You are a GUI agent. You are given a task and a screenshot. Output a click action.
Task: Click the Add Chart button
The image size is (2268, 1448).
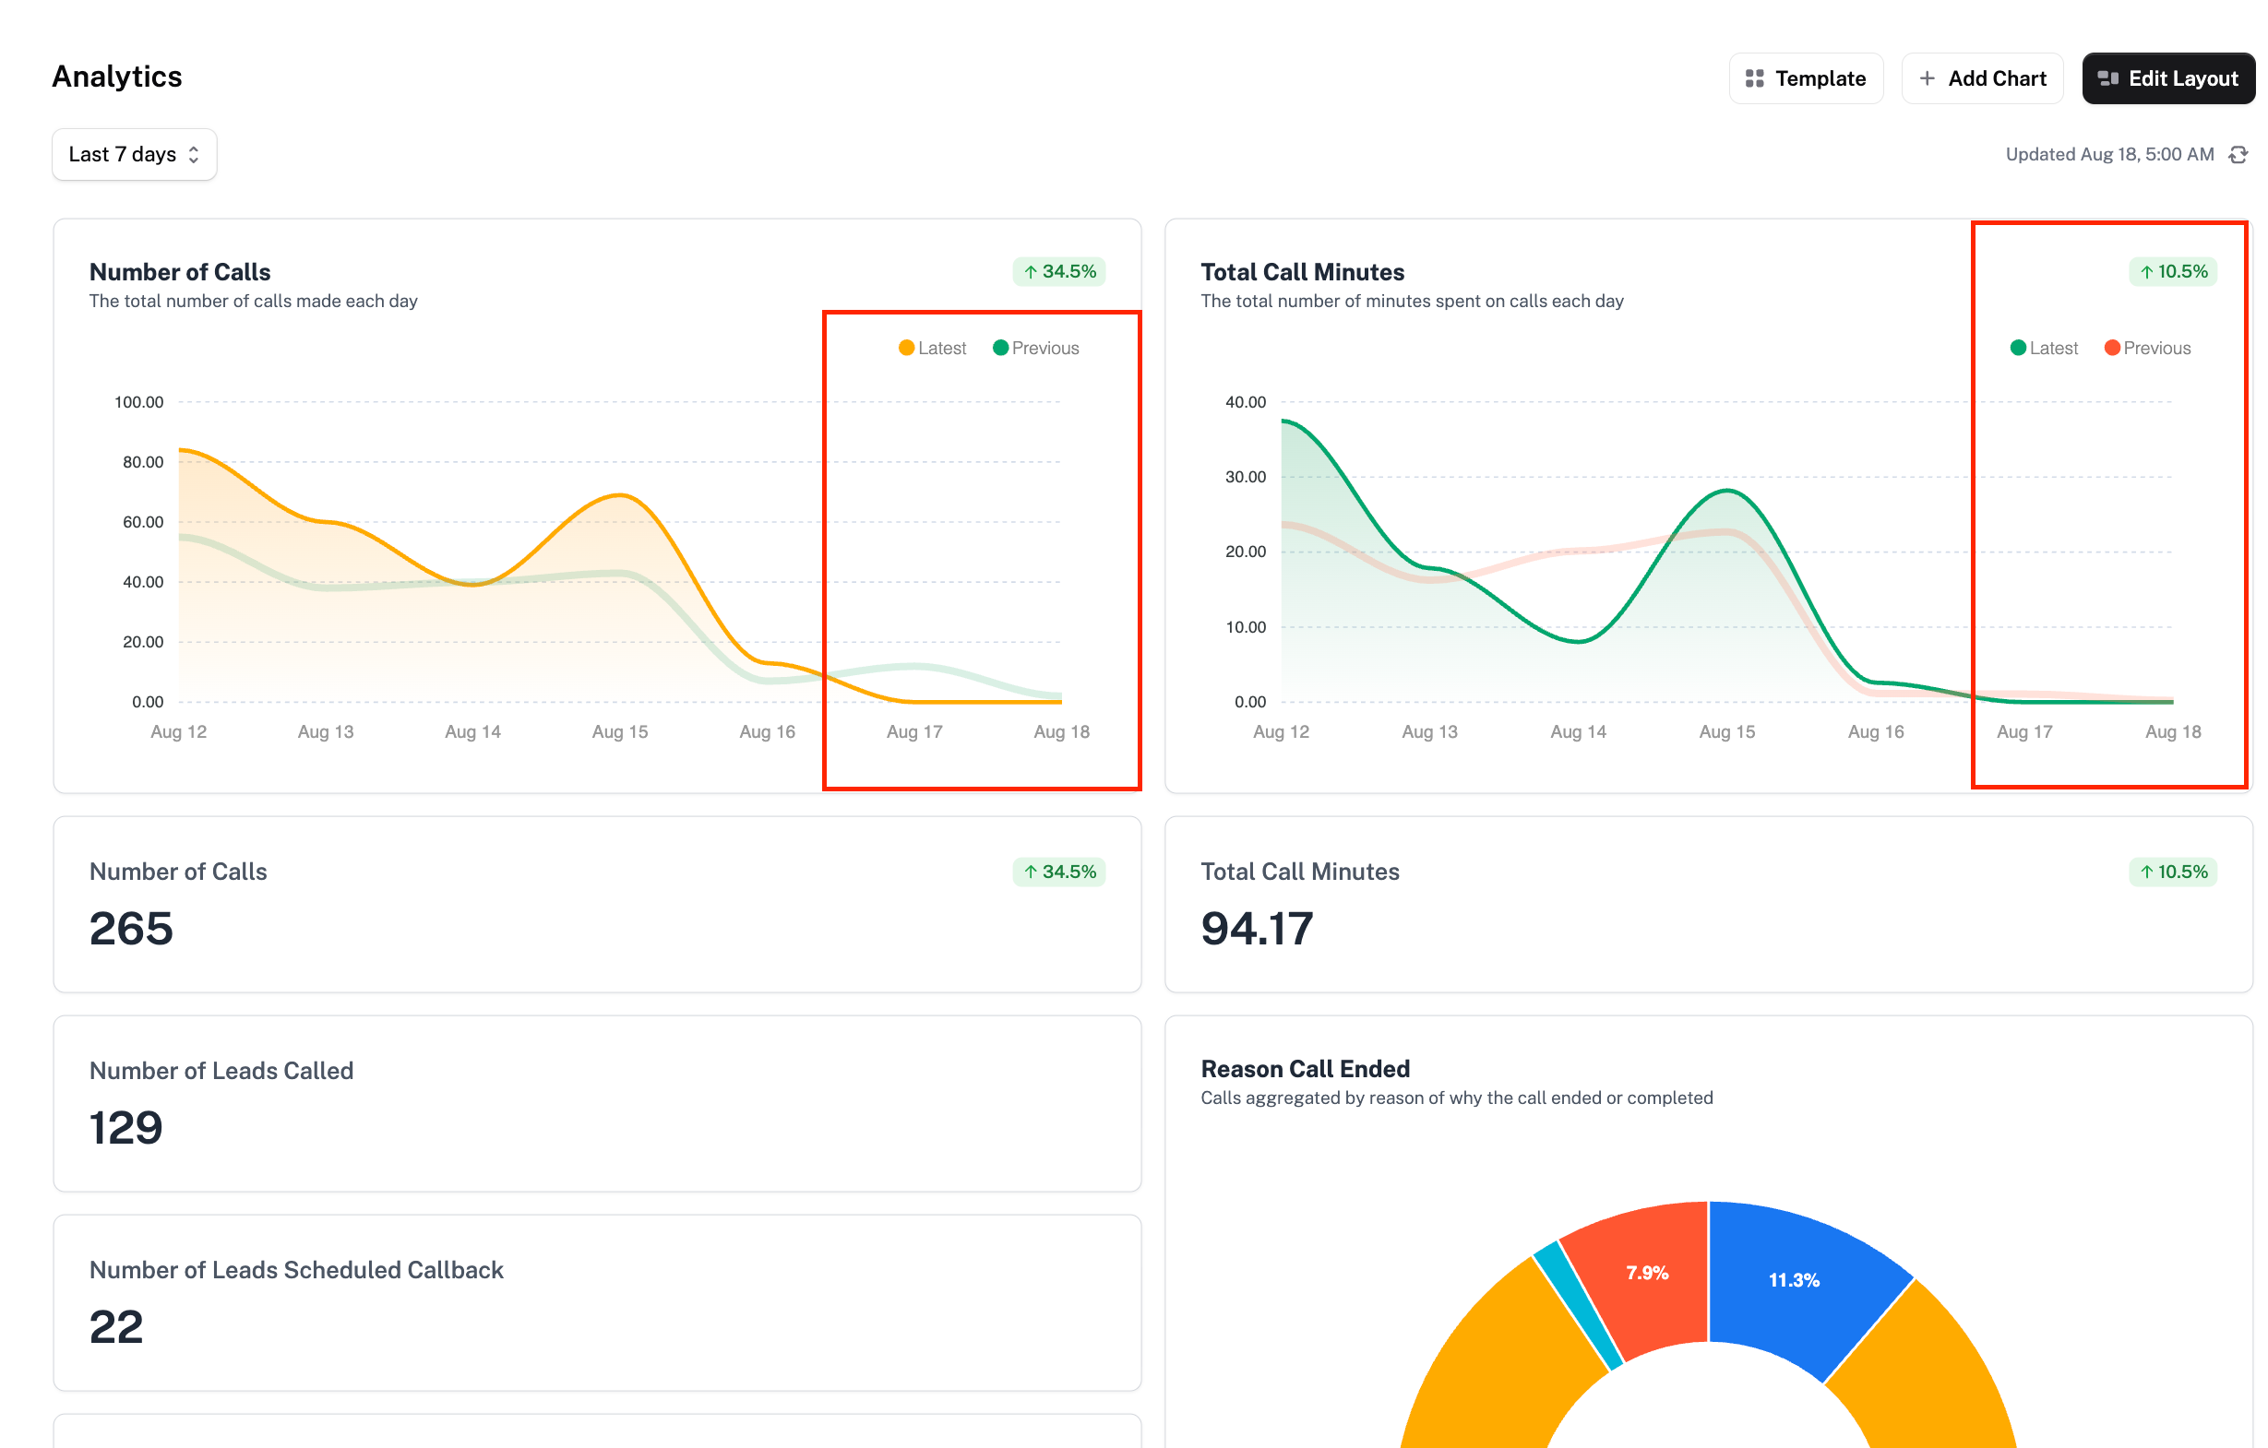[1982, 78]
